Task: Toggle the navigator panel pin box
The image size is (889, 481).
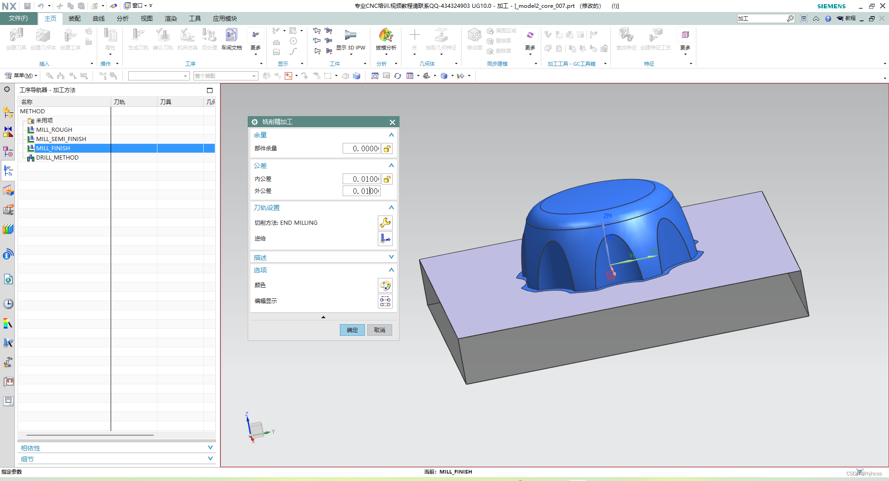Action: click(x=210, y=90)
